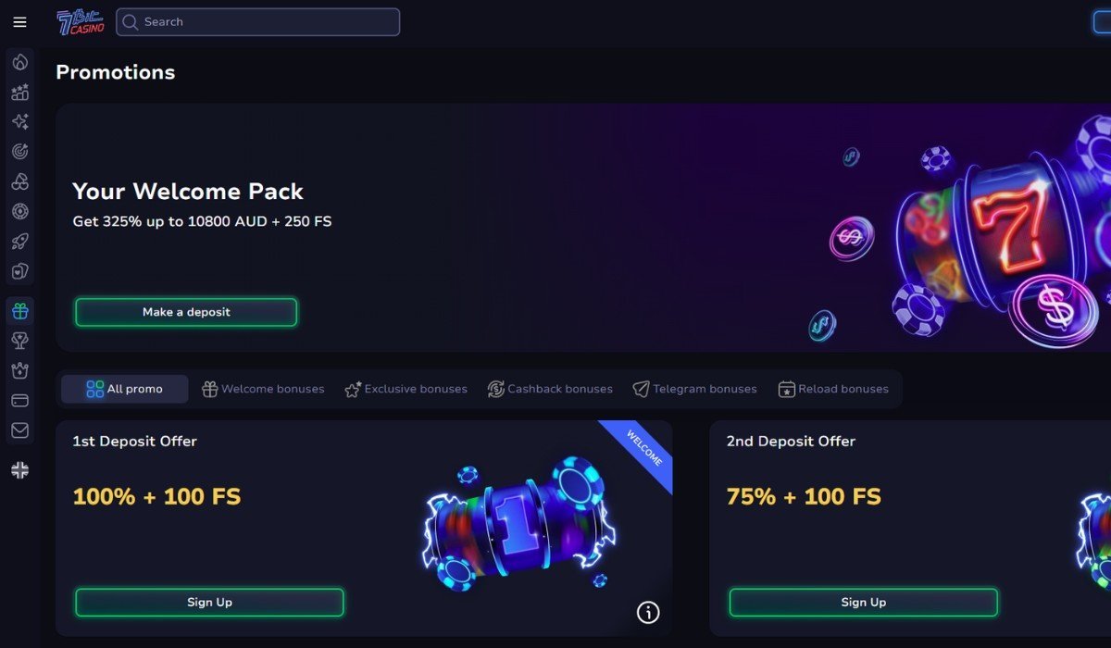Open the hamburger menu
Viewport: 1111px width, 648px height.
(x=19, y=22)
